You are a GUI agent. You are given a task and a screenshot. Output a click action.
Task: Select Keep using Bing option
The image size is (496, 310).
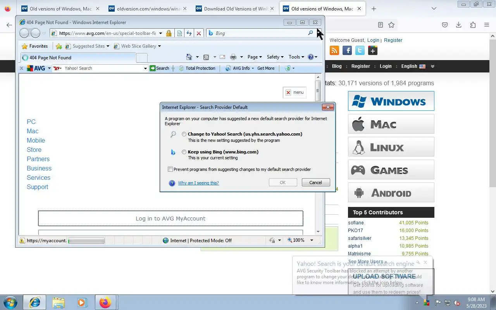pos(184,152)
